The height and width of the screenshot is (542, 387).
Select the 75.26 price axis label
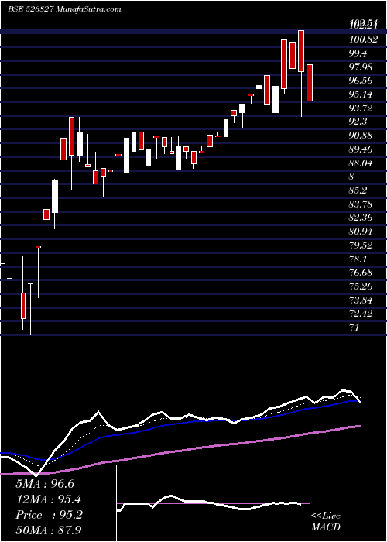click(x=362, y=286)
